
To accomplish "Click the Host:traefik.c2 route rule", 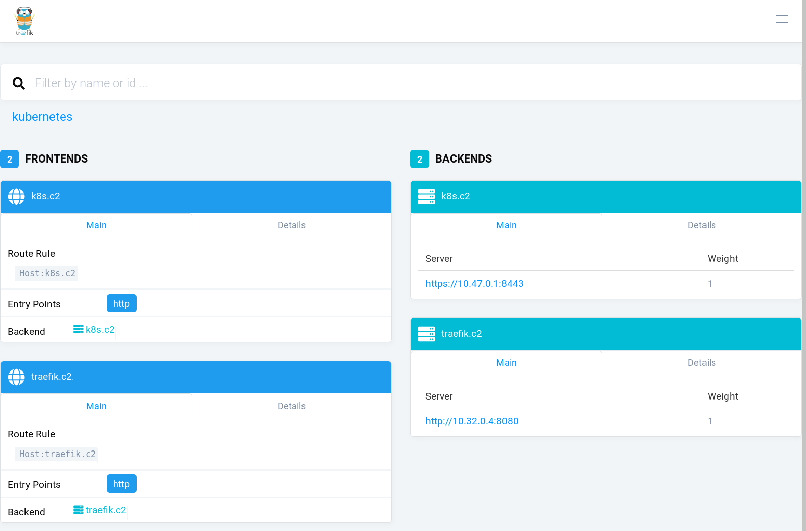I will [x=57, y=454].
